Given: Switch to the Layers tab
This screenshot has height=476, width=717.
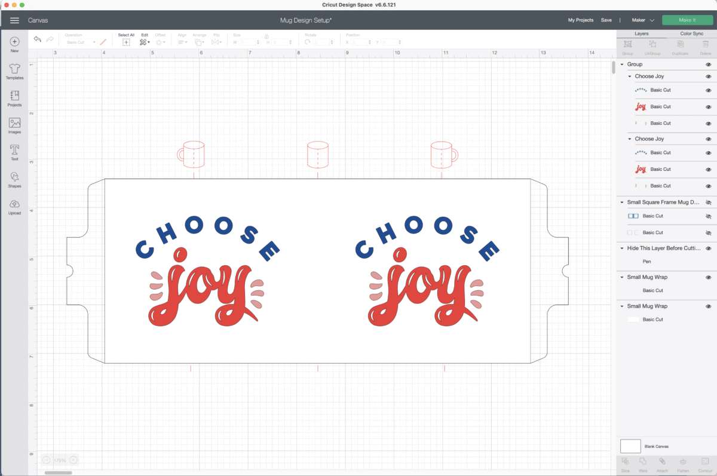Looking at the screenshot, I should [x=641, y=33].
